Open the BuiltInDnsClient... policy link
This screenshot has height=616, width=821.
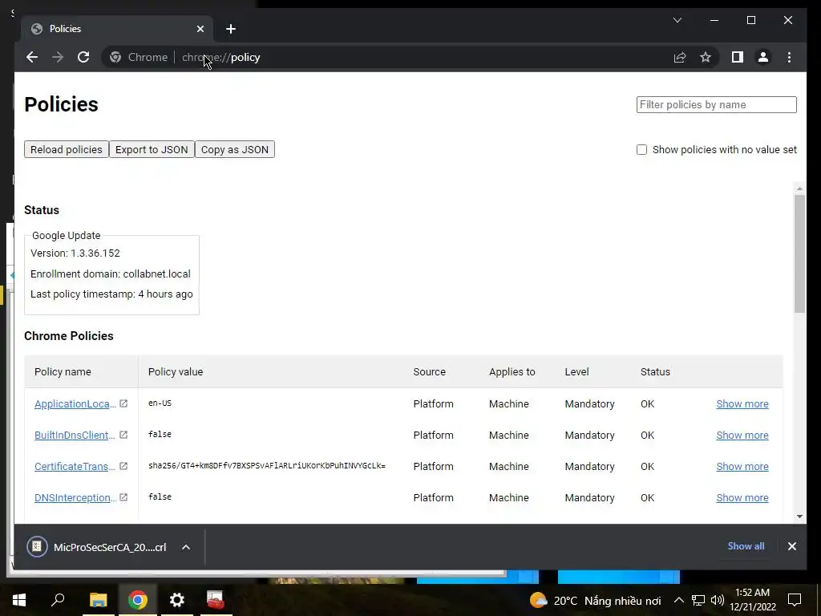(x=75, y=436)
